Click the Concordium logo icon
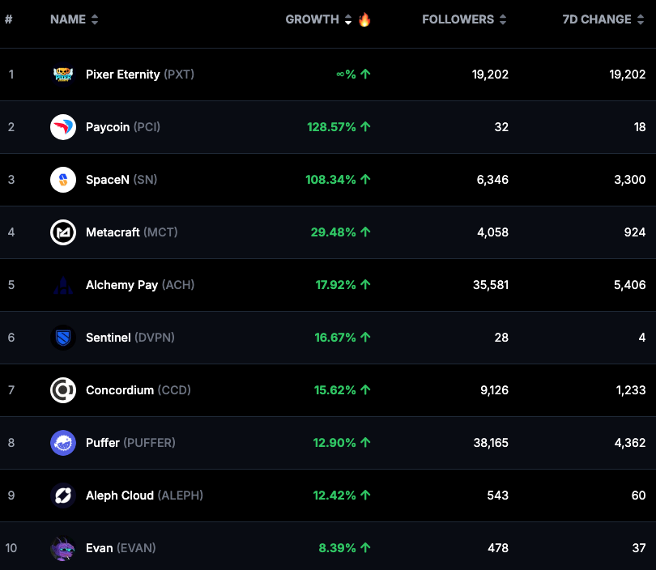 point(63,390)
